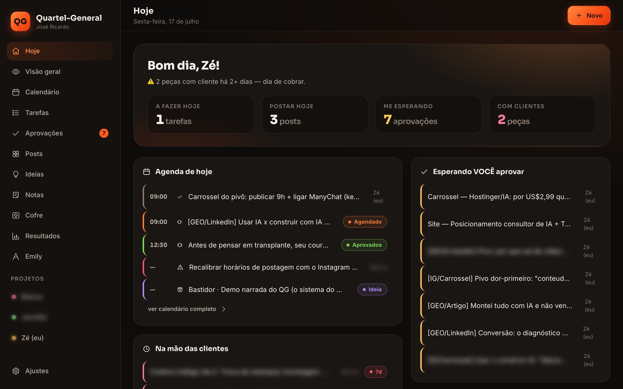This screenshot has width=623, height=389.
Task: Click the Emily letter icon
Action: point(16,256)
